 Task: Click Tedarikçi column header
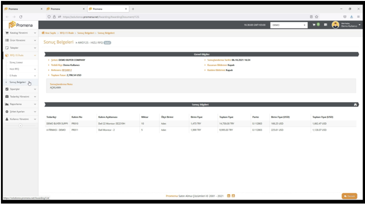click(x=51, y=117)
